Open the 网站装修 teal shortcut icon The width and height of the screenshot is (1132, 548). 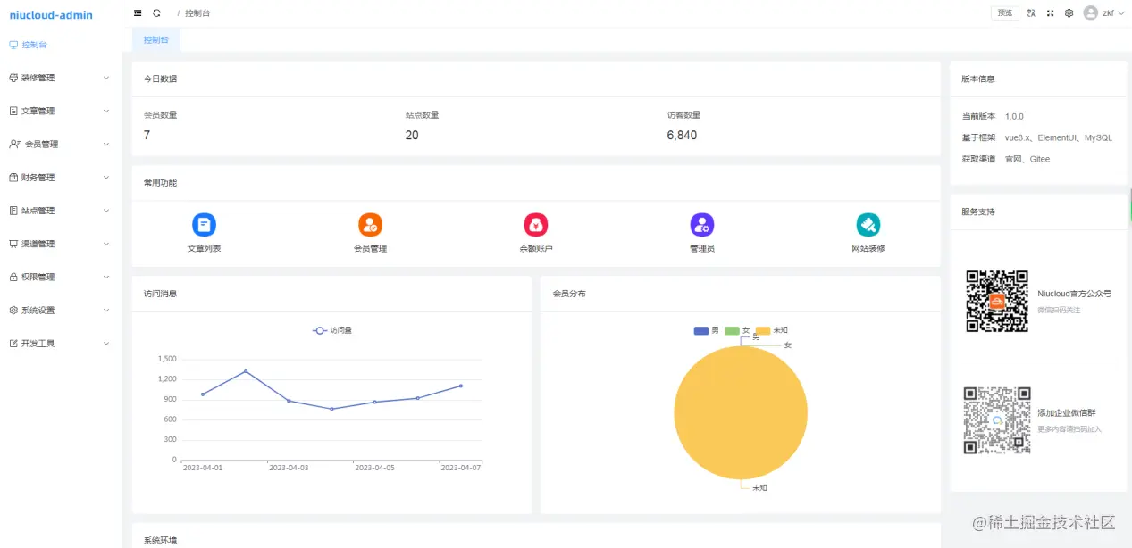click(868, 225)
